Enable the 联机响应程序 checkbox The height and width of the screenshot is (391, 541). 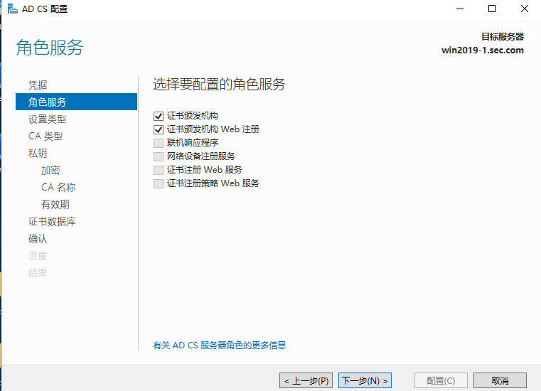tap(158, 143)
